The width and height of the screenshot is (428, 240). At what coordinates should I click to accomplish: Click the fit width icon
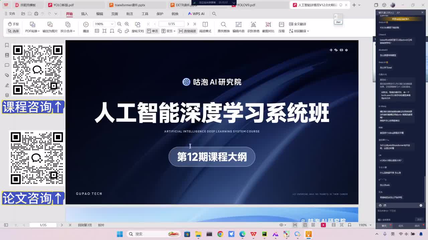pos(112,31)
